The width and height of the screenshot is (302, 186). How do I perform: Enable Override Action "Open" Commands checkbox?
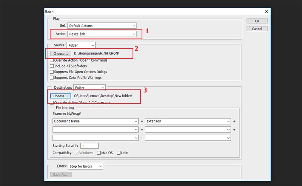tap(52, 60)
